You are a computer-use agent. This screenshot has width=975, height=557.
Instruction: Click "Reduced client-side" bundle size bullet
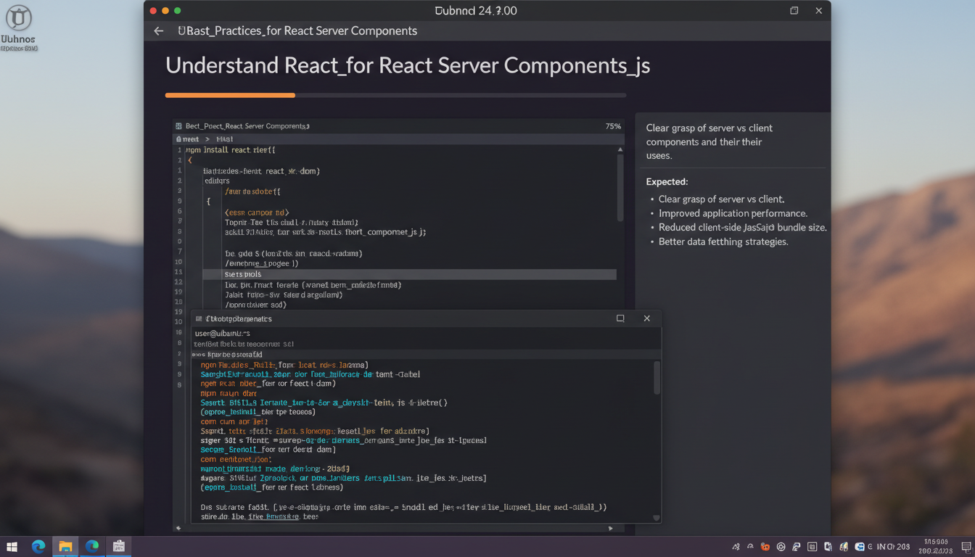click(743, 228)
